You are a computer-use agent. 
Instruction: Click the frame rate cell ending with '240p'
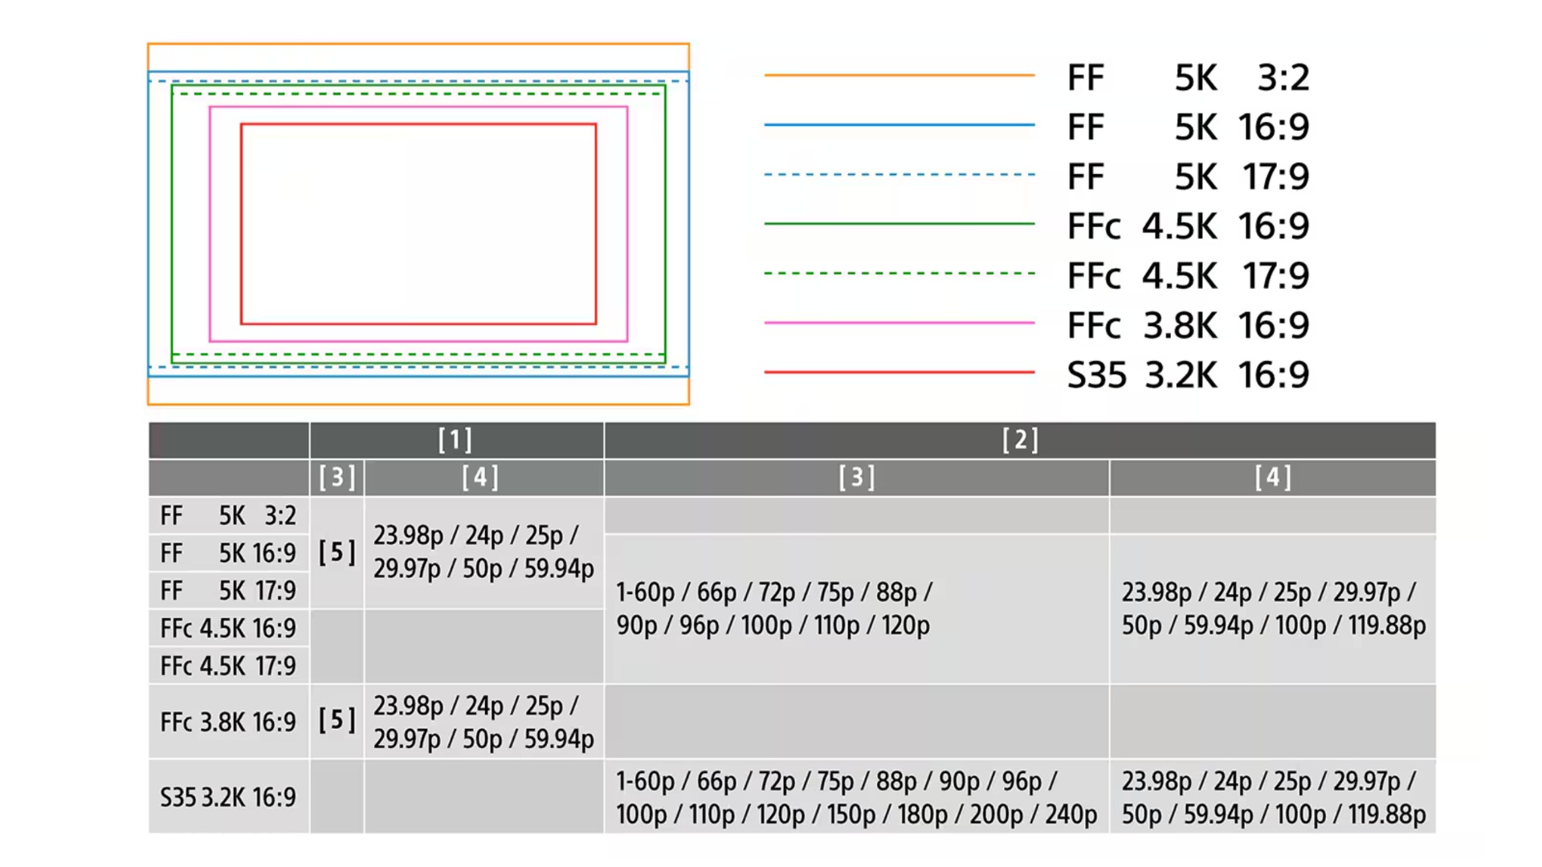pyautogui.click(x=857, y=797)
